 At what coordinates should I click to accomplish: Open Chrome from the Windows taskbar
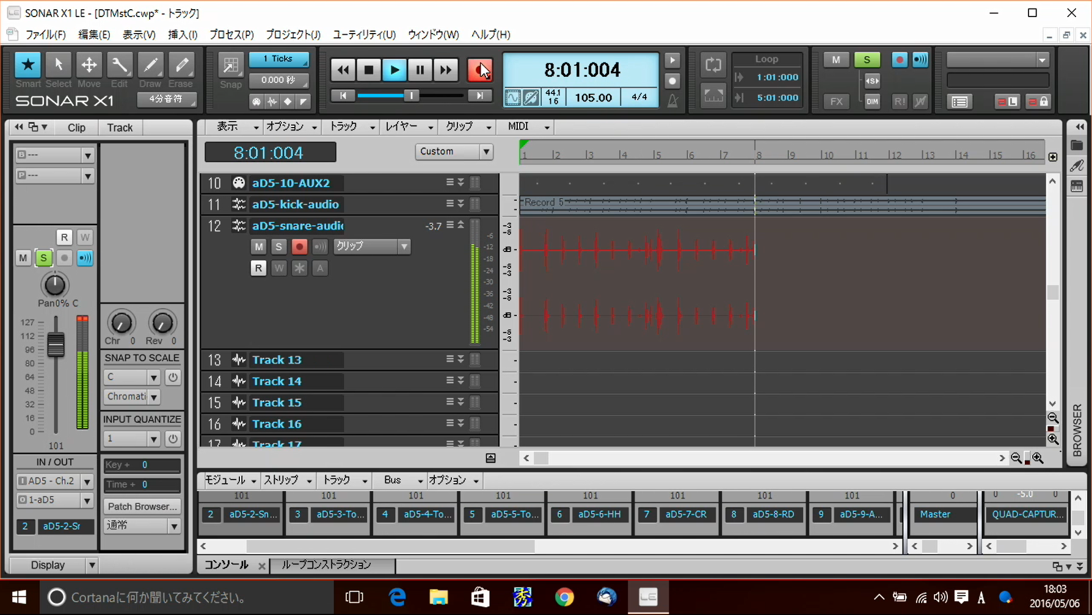click(x=564, y=597)
